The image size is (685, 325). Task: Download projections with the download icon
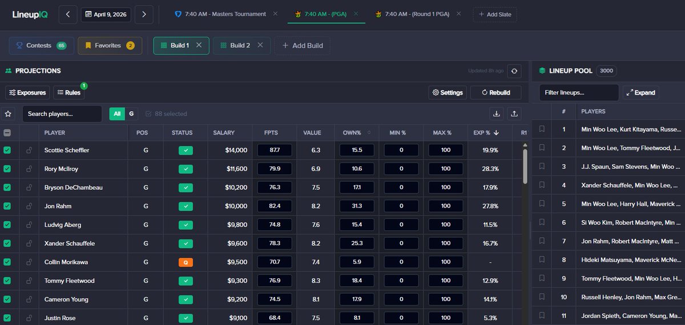tap(497, 114)
